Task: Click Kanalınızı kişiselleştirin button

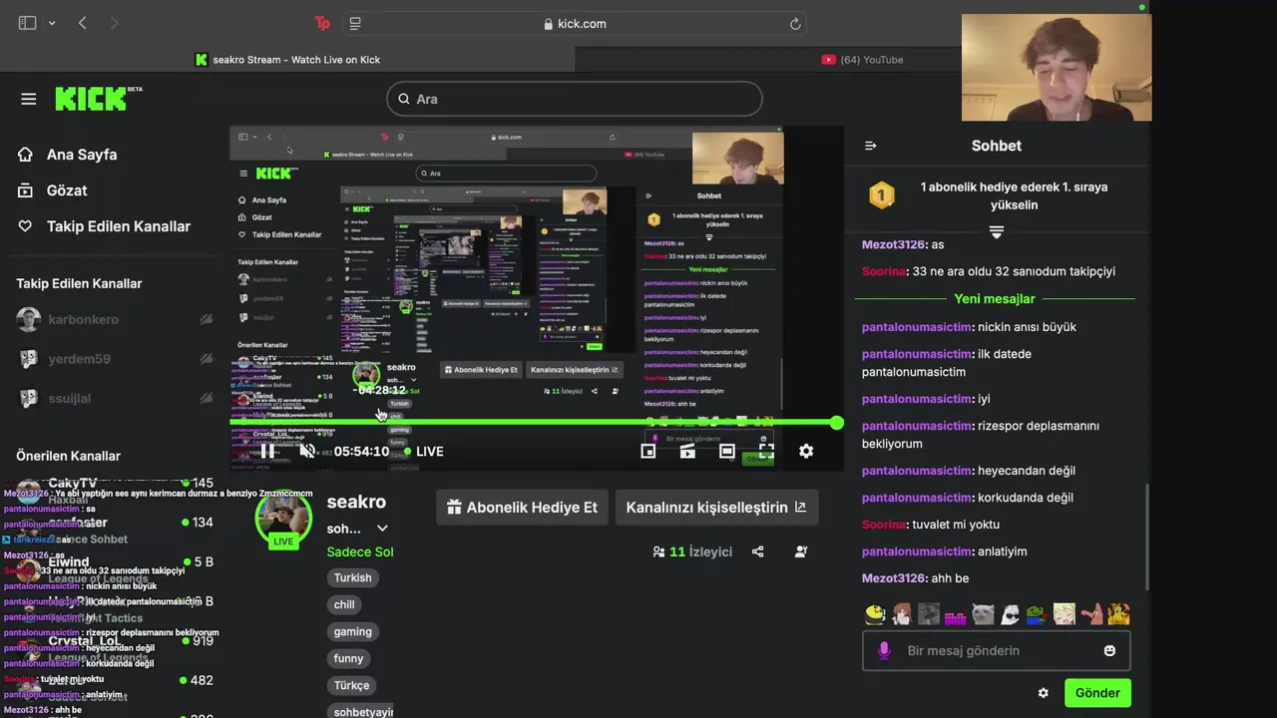Action: [716, 507]
